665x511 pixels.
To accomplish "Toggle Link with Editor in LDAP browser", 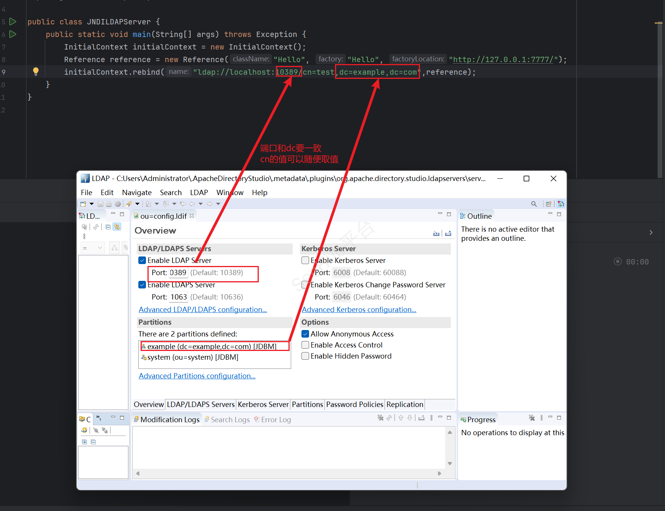I will pyautogui.click(x=117, y=227).
